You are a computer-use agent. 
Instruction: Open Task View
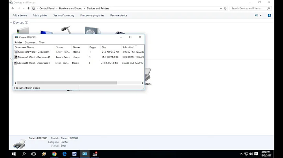(x=33, y=154)
